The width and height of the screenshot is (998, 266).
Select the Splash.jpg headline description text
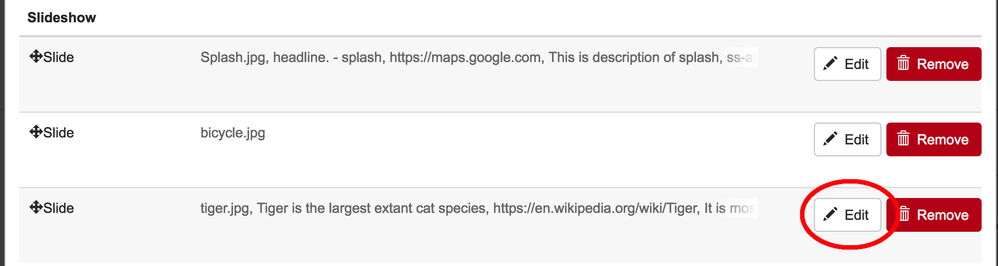click(x=478, y=58)
